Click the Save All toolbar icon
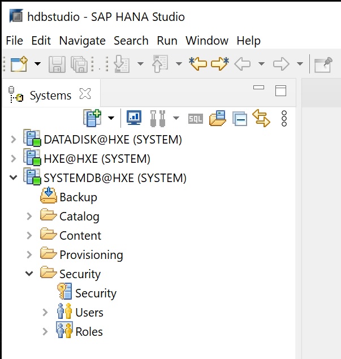The width and height of the screenshot is (341, 359). pos(80,64)
